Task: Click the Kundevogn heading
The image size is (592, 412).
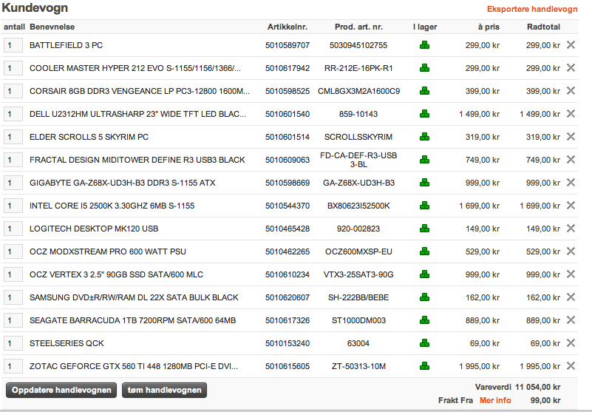Action: tap(35, 8)
